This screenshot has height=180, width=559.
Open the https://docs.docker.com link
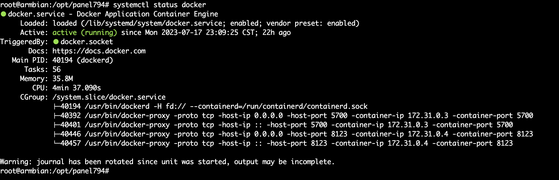[99, 51]
